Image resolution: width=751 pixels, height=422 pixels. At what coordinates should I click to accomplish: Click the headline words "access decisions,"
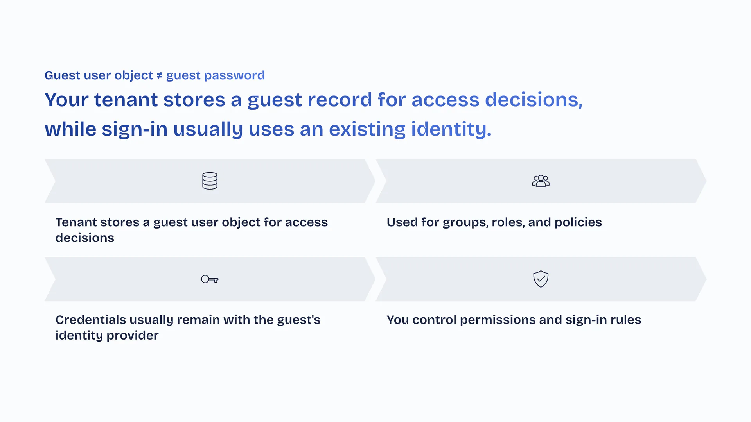click(497, 100)
